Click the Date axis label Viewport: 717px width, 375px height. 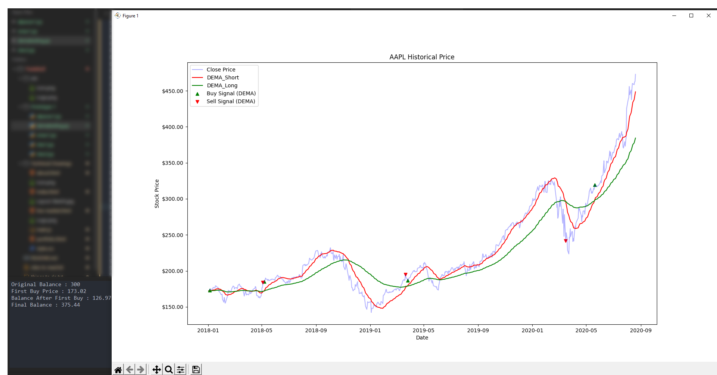pos(422,338)
